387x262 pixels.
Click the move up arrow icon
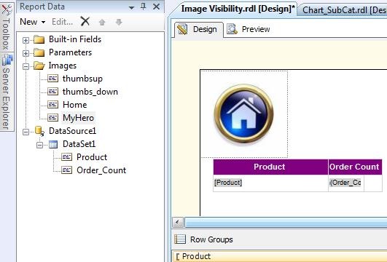tap(102, 23)
